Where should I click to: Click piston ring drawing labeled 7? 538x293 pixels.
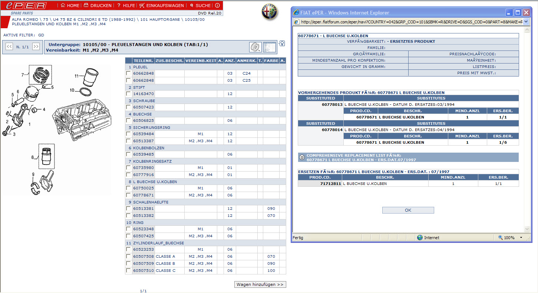click(40, 75)
